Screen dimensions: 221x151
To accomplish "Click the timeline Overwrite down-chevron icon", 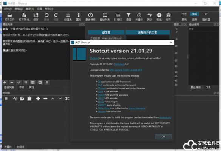I will tap(60, 99).
